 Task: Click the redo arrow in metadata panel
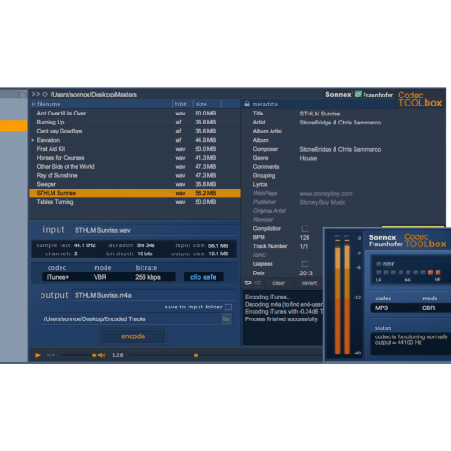(258, 283)
